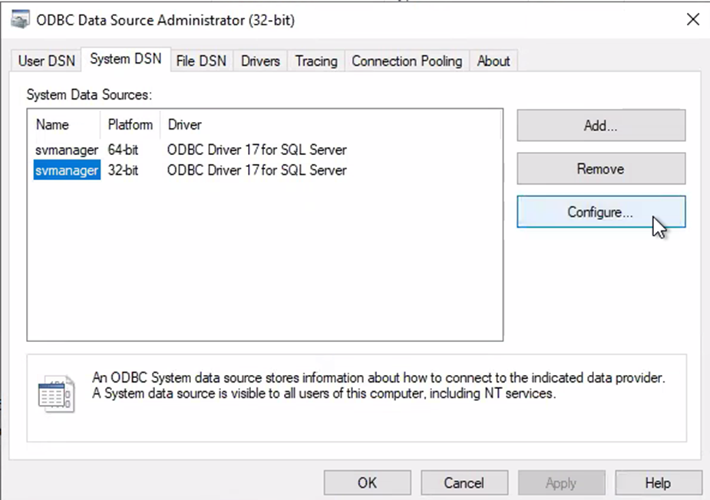
Task: Select the System DSN tab
Action: (125, 59)
